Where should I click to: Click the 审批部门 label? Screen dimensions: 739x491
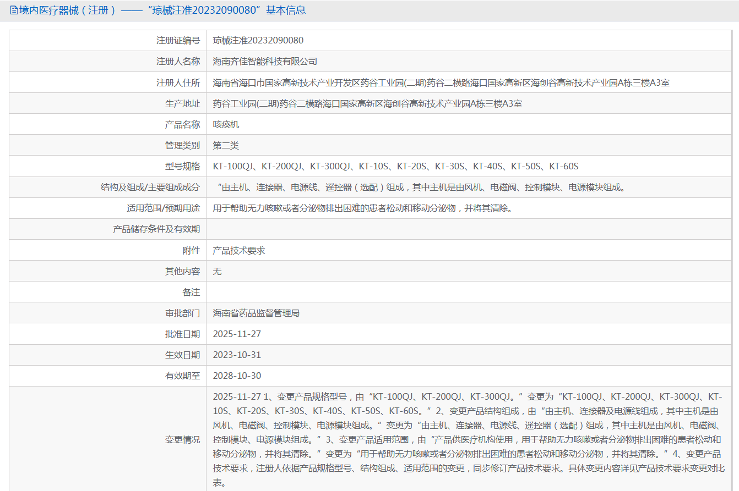(182, 313)
